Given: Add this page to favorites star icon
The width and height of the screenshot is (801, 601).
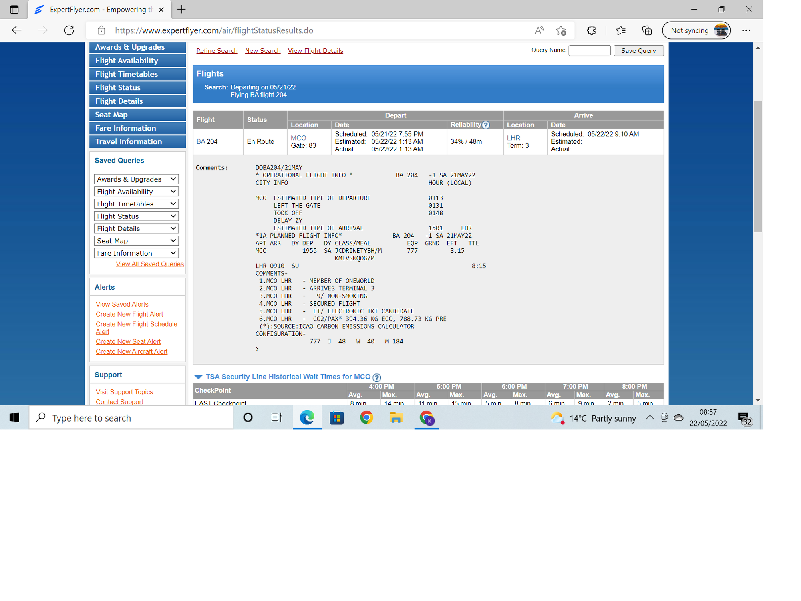Looking at the screenshot, I should (561, 30).
